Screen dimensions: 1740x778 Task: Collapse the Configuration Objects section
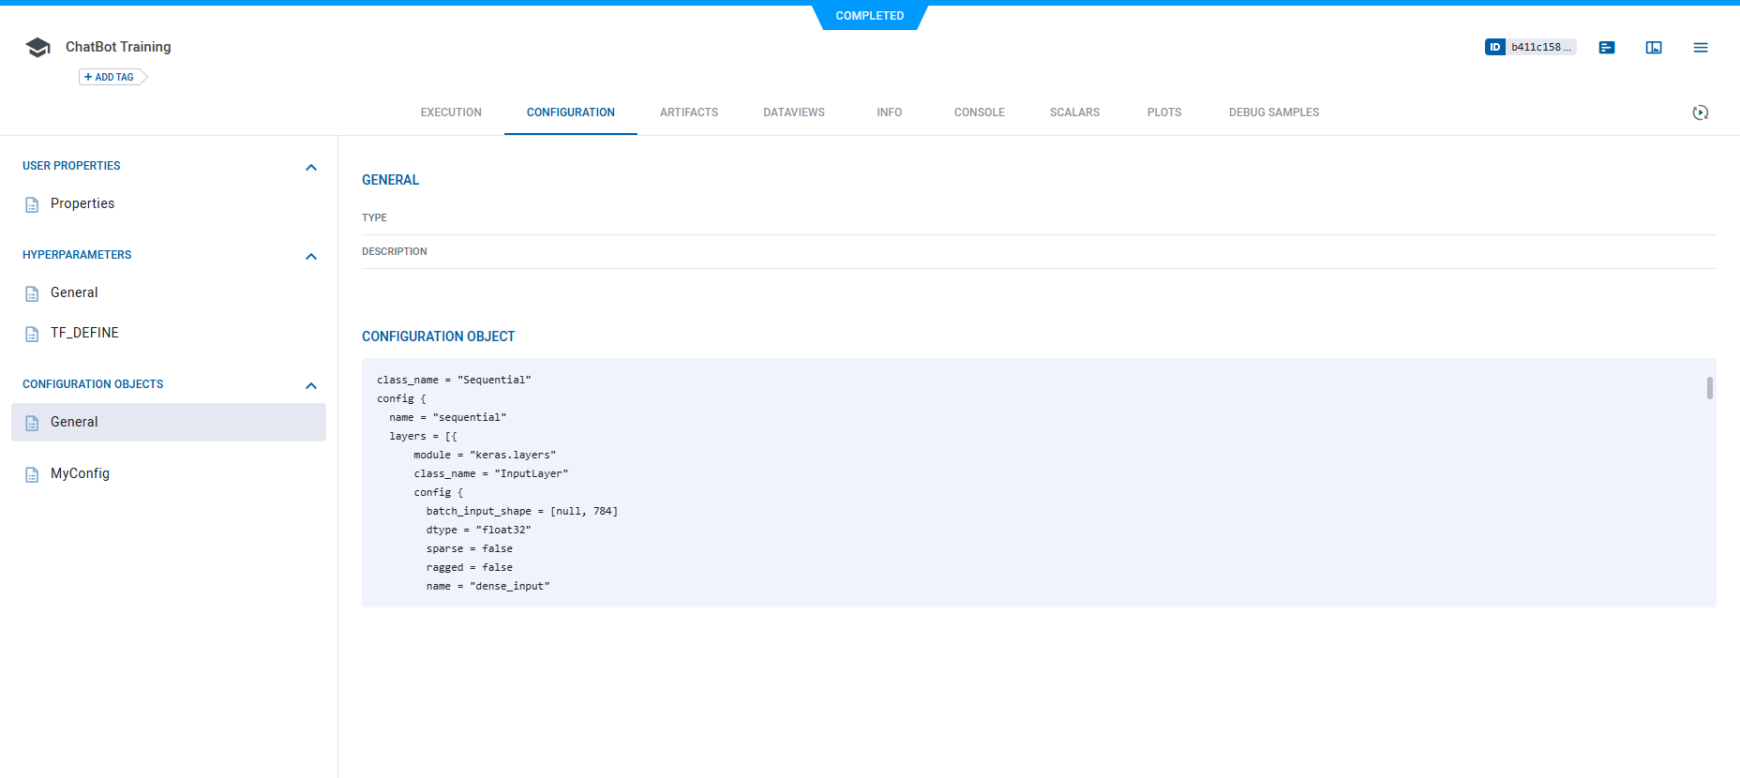click(x=311, y=385)
